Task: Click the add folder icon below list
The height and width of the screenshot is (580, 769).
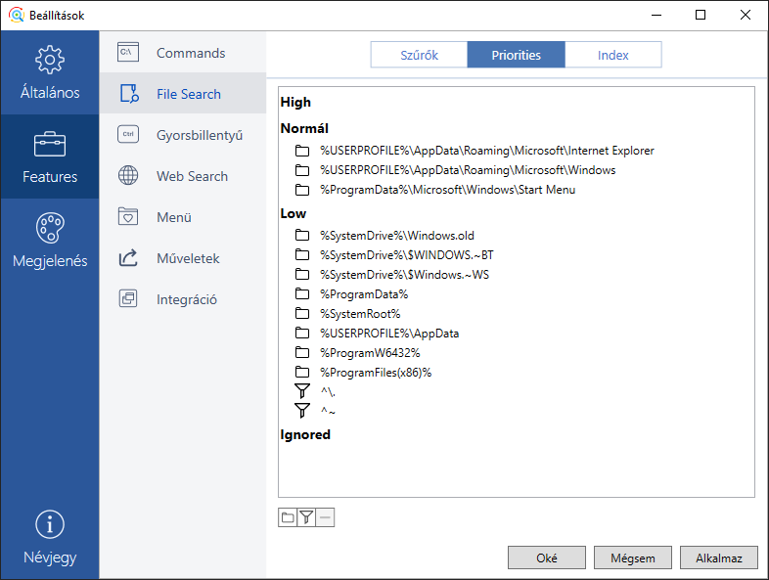Action: pos(288,517)
